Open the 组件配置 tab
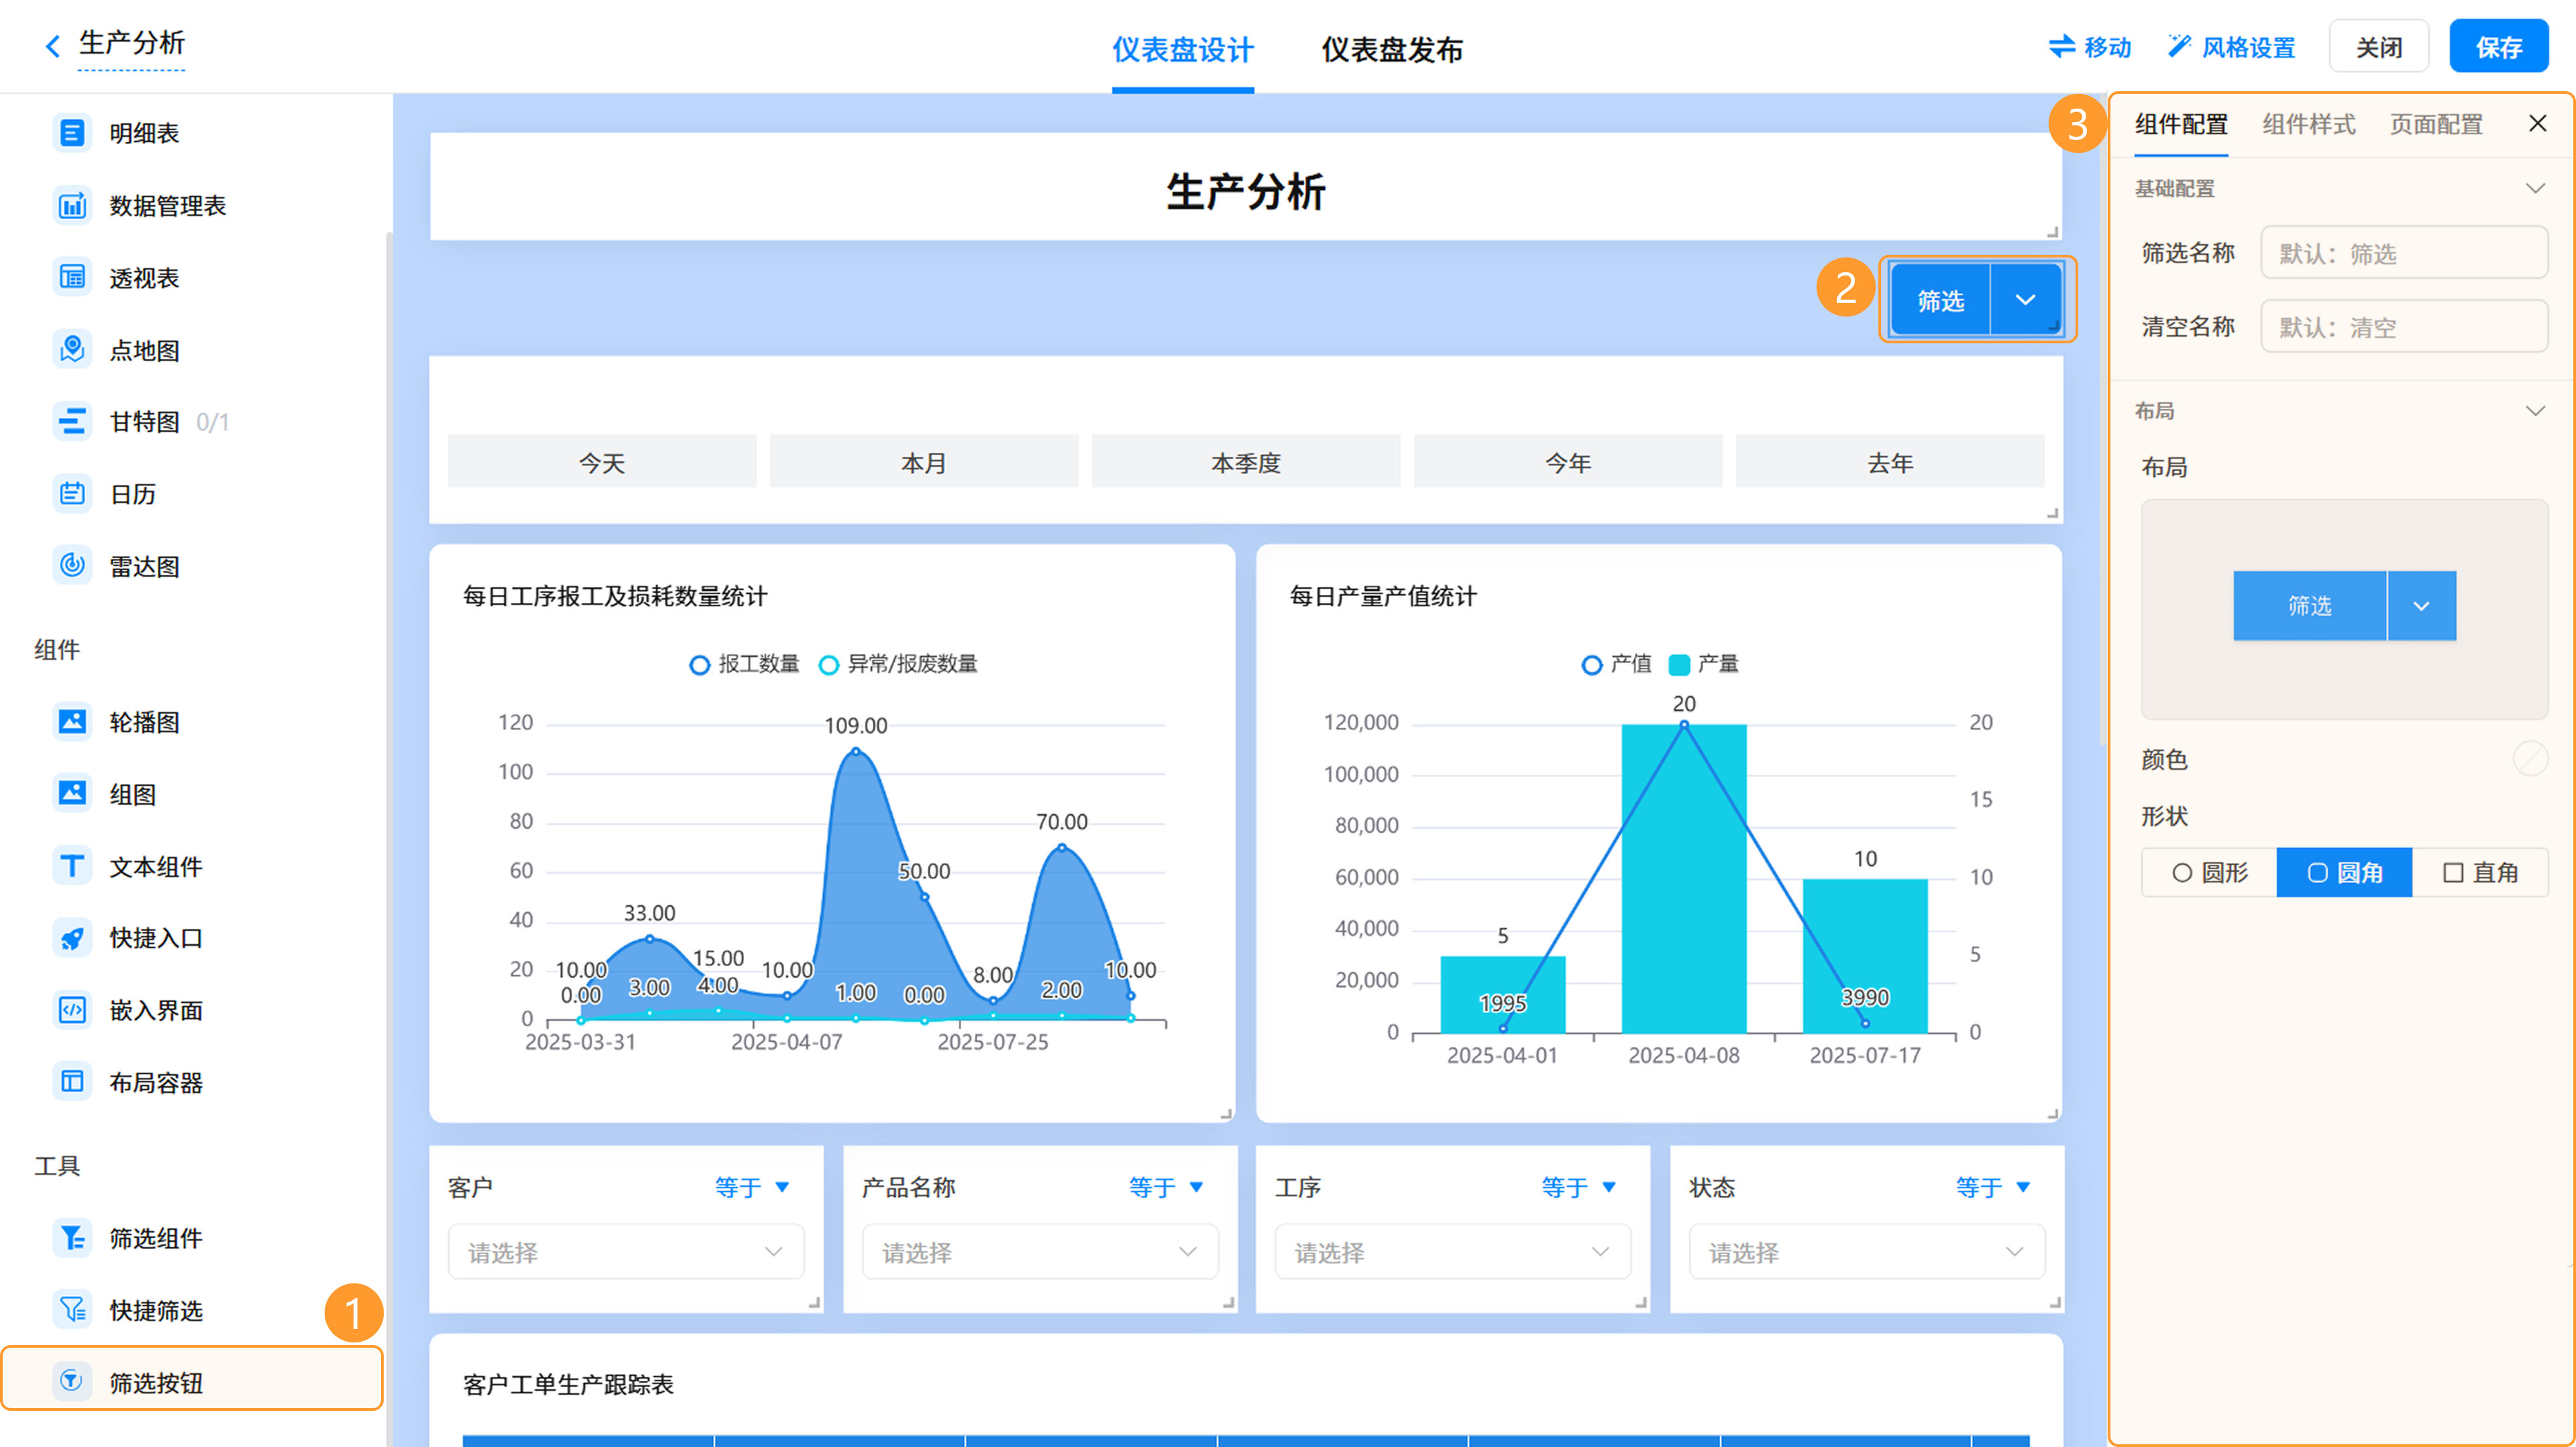2576x1447 pixels. pyautogui.click(x=2181, y=124)
